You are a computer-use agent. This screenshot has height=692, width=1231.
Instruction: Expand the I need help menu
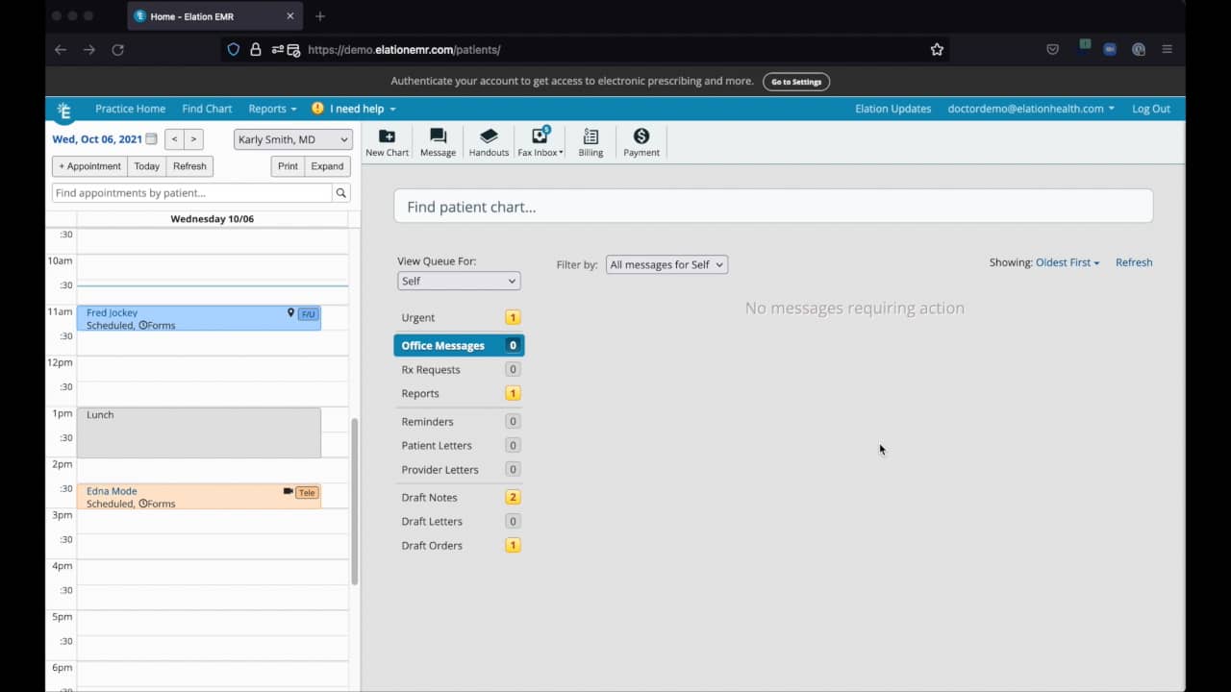click(363, 109)
